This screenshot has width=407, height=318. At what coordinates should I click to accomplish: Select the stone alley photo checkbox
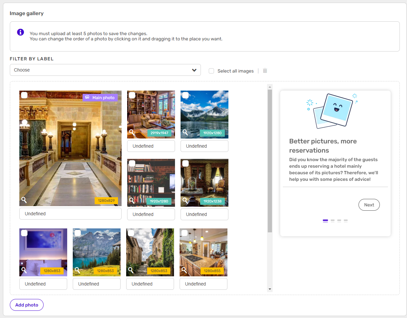click(131, 233)
